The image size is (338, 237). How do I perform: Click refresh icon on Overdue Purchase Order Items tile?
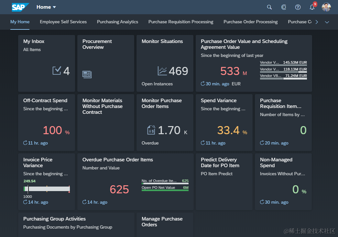(84, 202)
